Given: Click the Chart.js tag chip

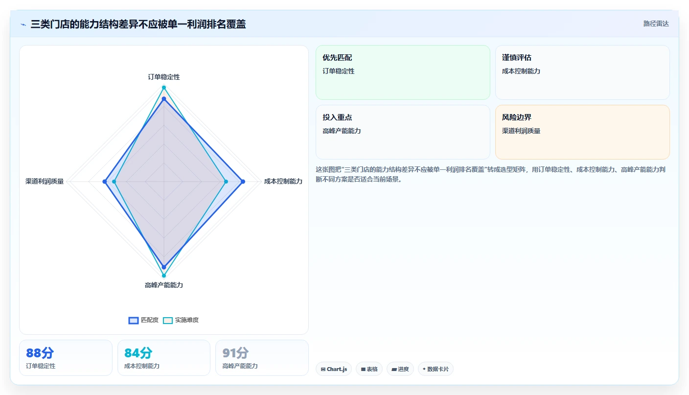Looking at the screenshot, I should (334, 369).
